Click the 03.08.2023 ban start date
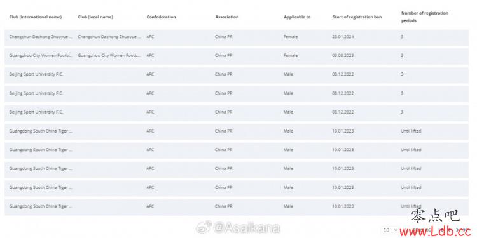 pyautogui.click(x=343, y=56)
